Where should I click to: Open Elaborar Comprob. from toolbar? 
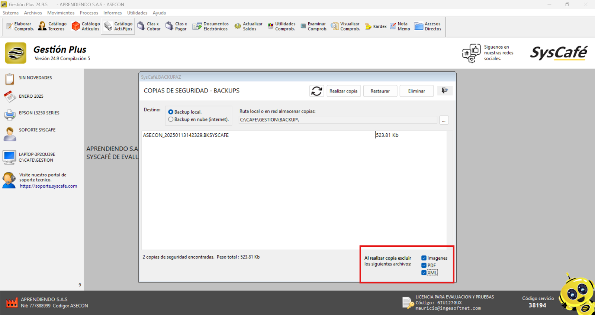click(20, 26)
